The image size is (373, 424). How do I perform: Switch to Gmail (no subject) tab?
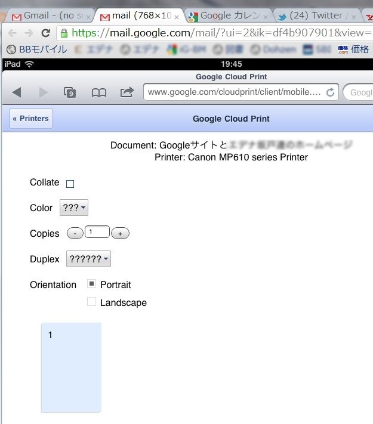50,16
